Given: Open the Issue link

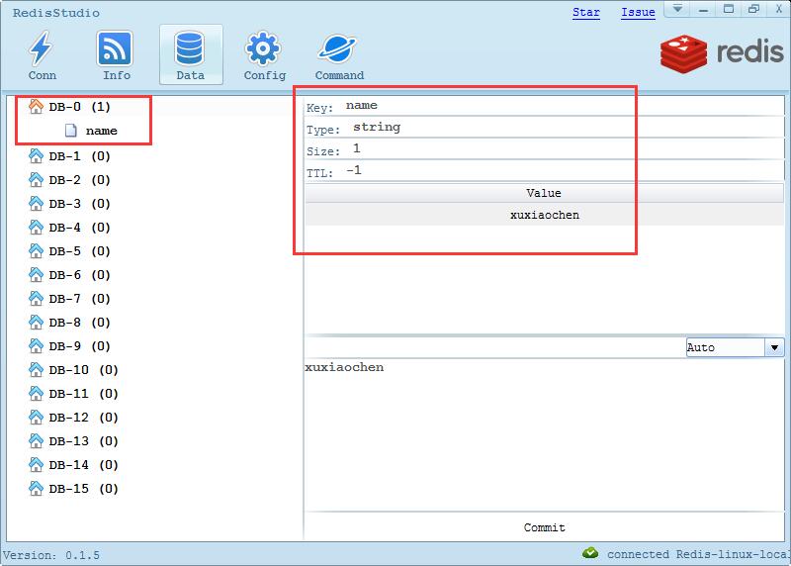Looking at the screenshot, I should (638, 12).
